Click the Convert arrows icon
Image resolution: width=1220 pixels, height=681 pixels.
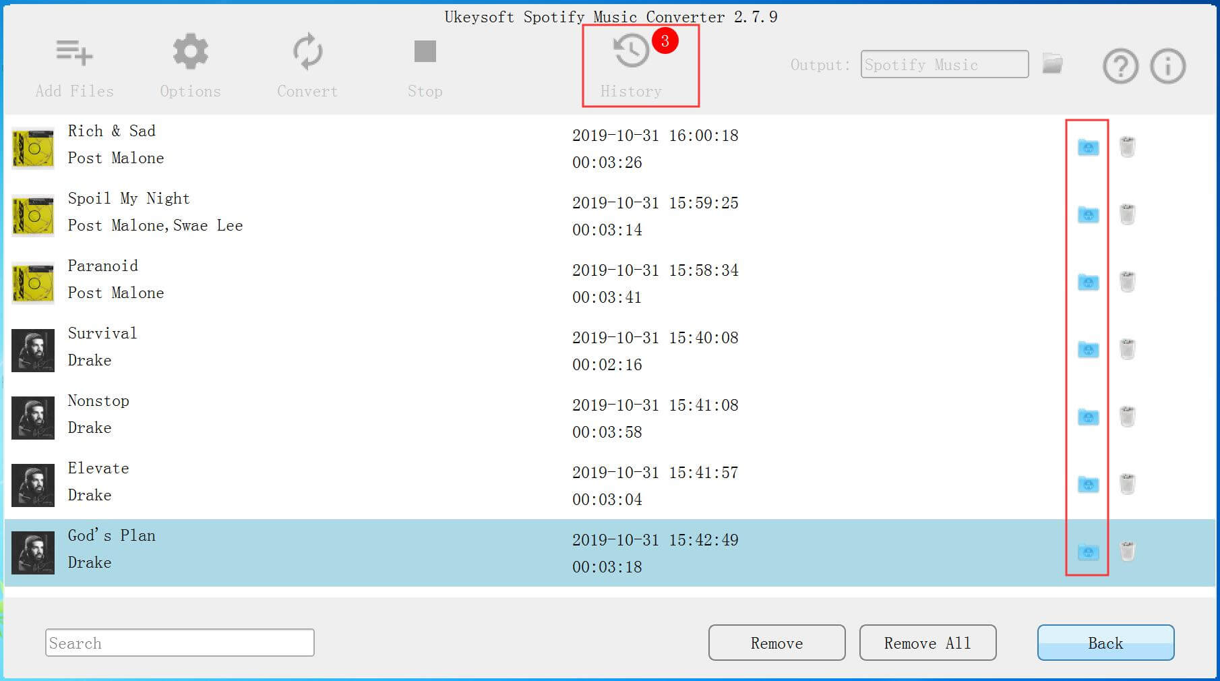tap(307, 51)
